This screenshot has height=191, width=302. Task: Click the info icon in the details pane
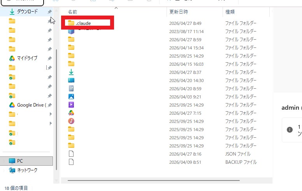290,130
